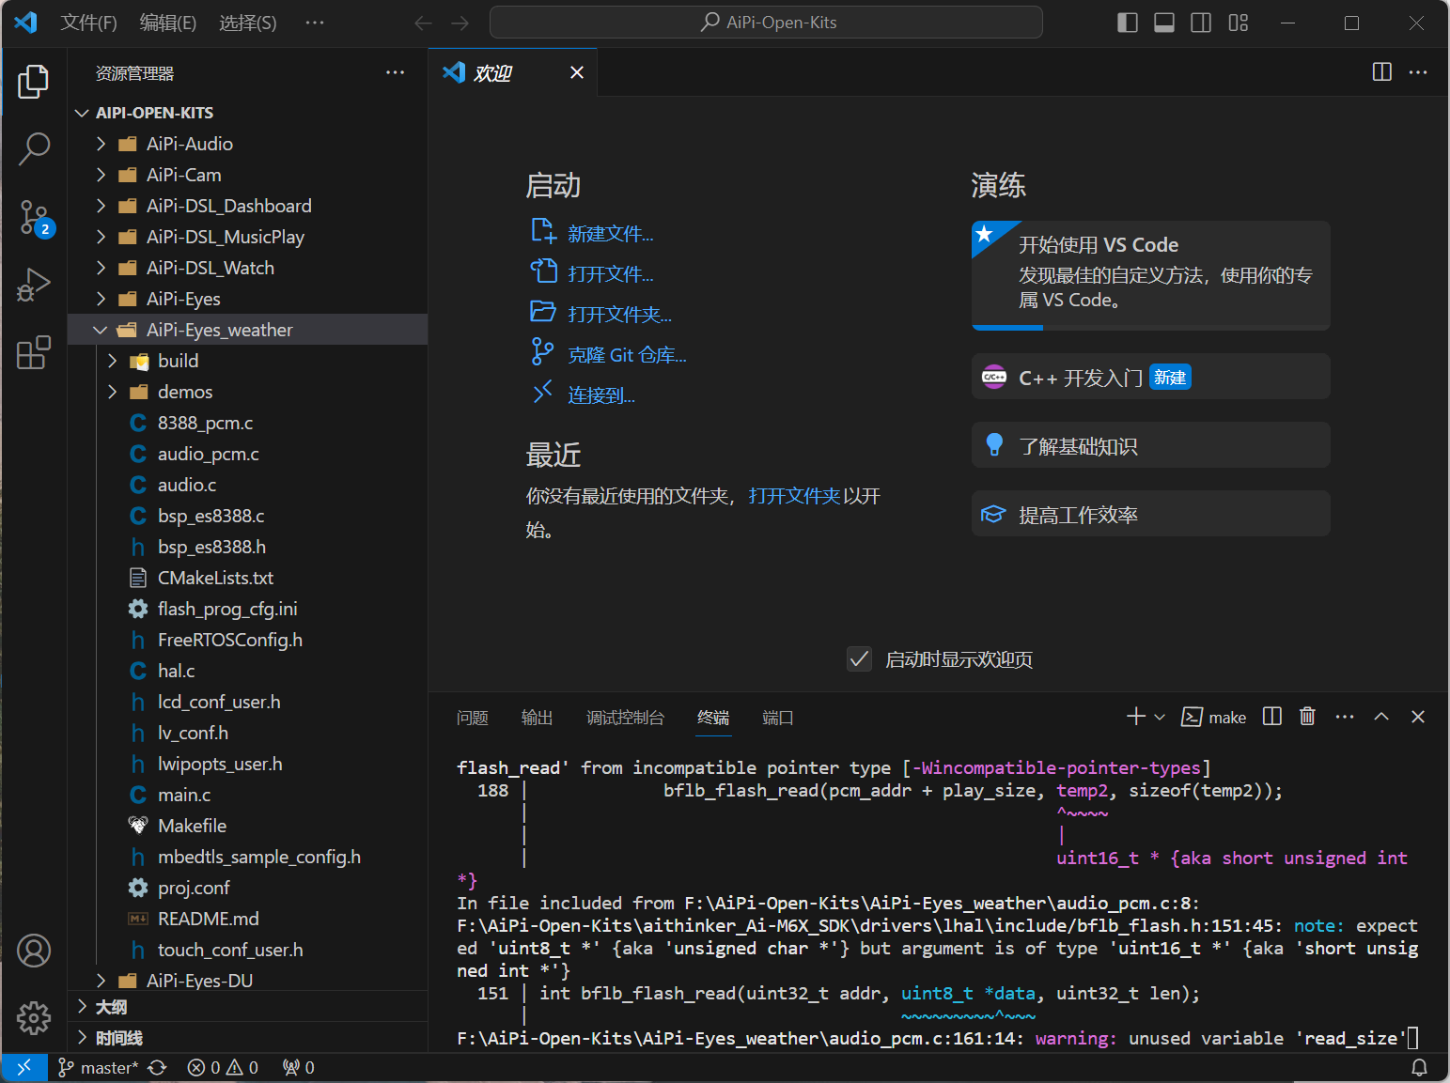
Task: Open the File menu
Action: point(89,23)
